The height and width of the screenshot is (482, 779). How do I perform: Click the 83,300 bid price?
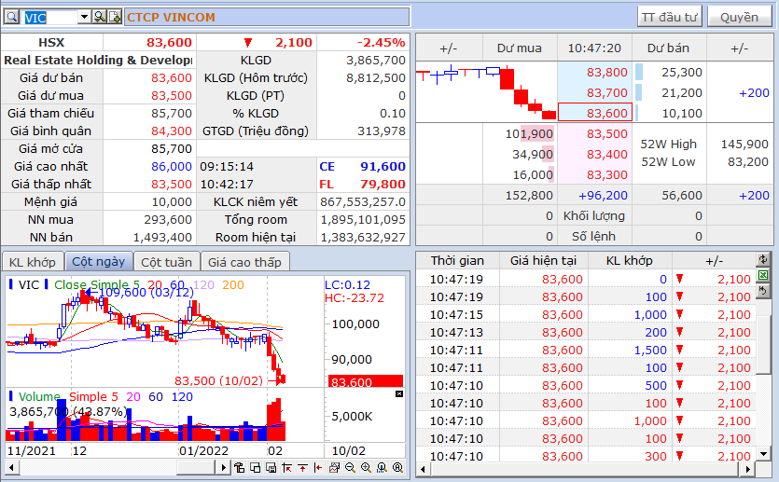click(607, 174)
